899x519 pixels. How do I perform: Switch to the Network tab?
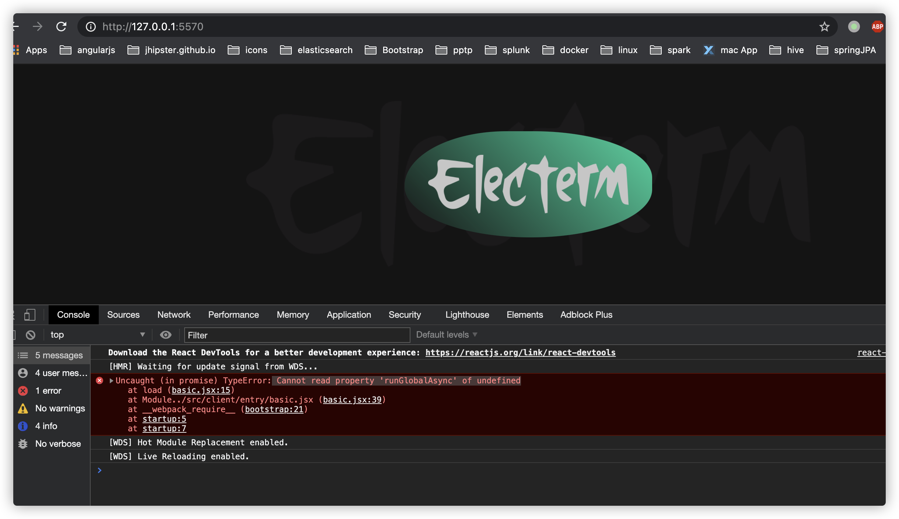click(174, 315)
